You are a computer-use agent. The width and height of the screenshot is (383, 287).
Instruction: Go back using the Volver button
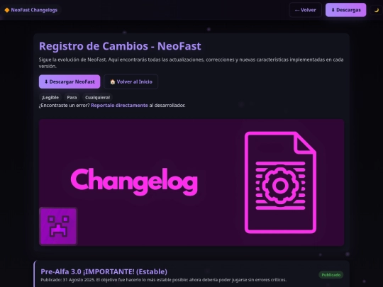coord(305,10)
